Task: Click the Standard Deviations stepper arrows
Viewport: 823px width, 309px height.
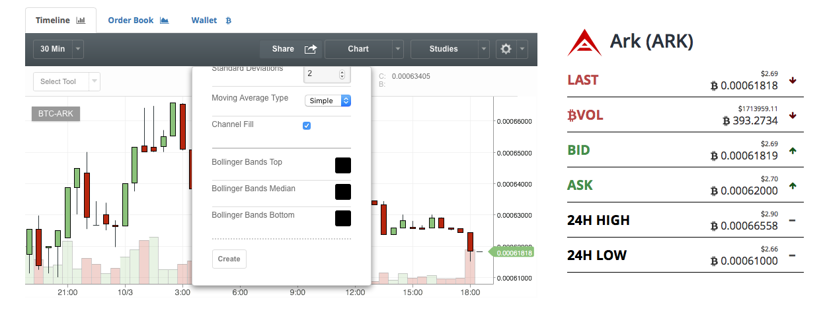Action: 342,74
